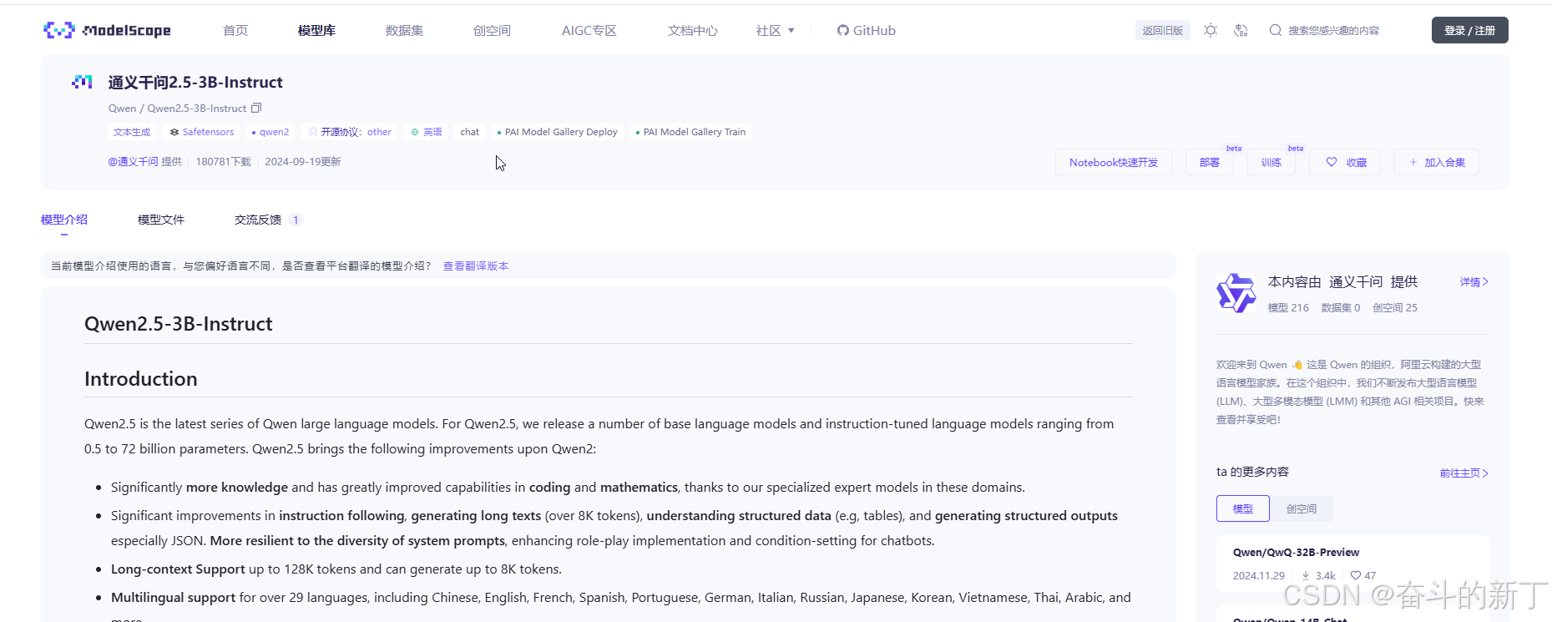Open the 创空间 studio menu item
Image resolution: width=1552 pixels, height=622 pixels.
click(492, 31)
